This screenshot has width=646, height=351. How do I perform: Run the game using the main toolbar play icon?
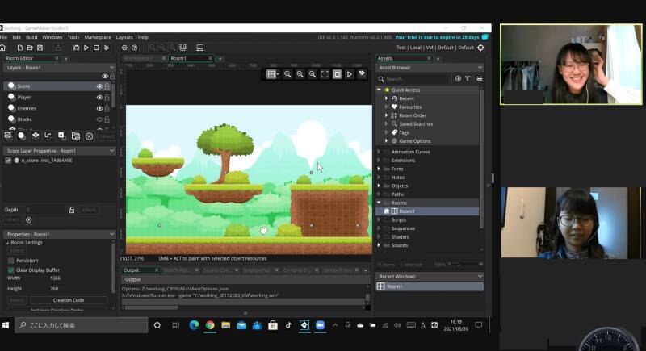pyautogui.click(x=86, y=48)
